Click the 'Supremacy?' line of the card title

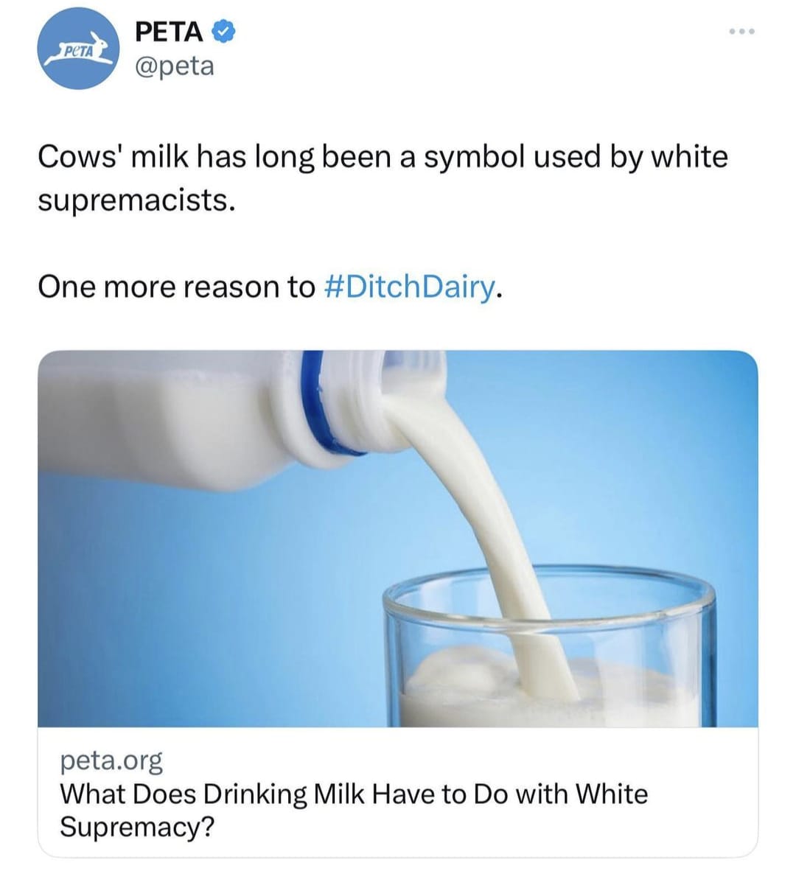[x=136, y=827]
